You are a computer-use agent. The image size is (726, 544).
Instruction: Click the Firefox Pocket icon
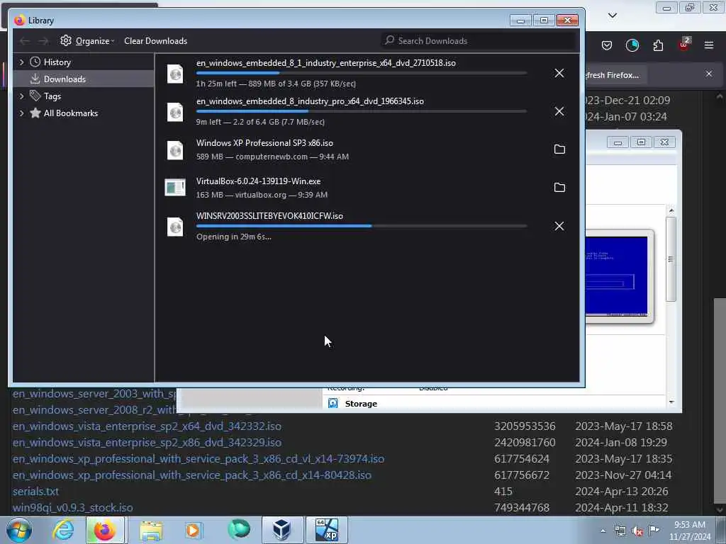[607, 45]
